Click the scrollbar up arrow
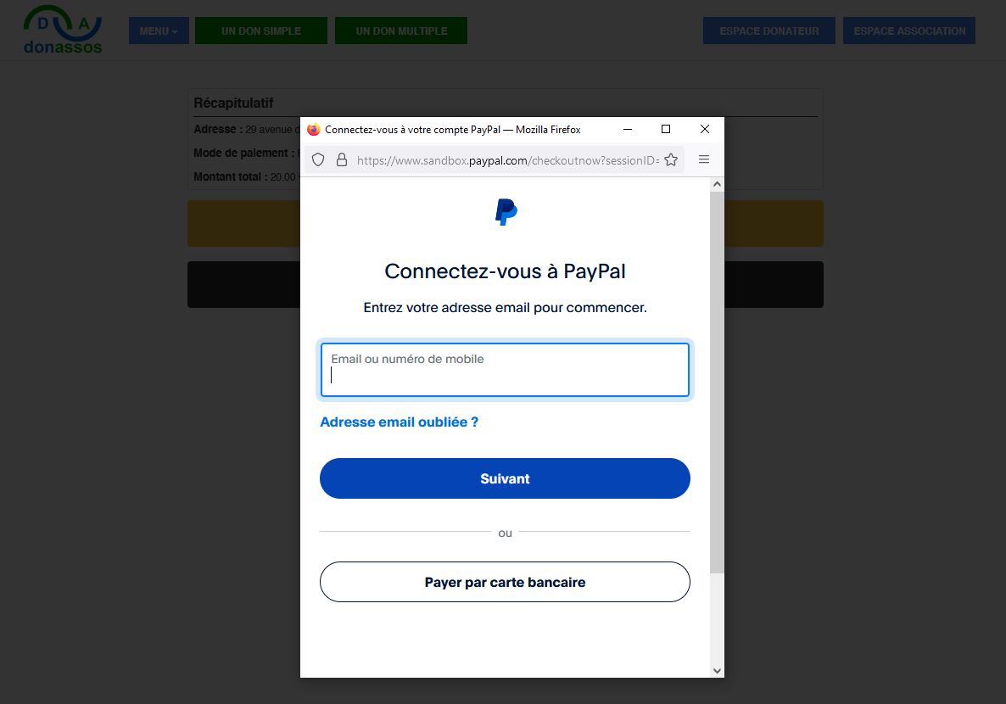The width and height of the screenshot is (1006, 704). [x=717, y=184]
